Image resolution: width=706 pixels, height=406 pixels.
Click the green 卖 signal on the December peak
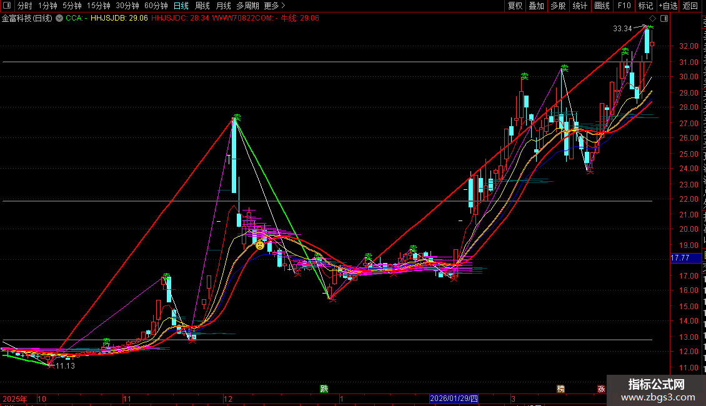(237, 117)
